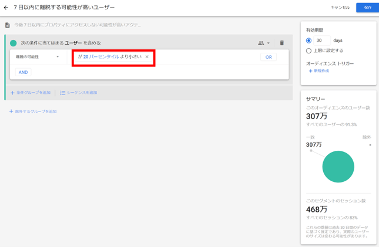Viewport: 379px width, 247px height.
Task: Click the description document icon
Action: 8,25
